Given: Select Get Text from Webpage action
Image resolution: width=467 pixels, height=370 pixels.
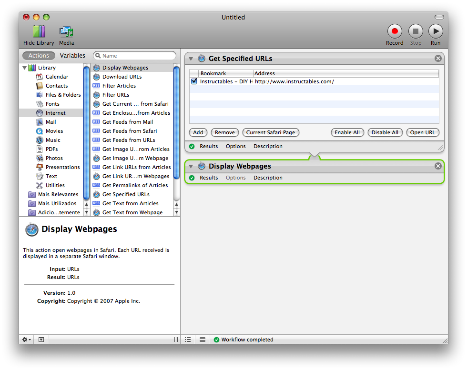Looking at the screenshot, I should click(x=132, y=212).
